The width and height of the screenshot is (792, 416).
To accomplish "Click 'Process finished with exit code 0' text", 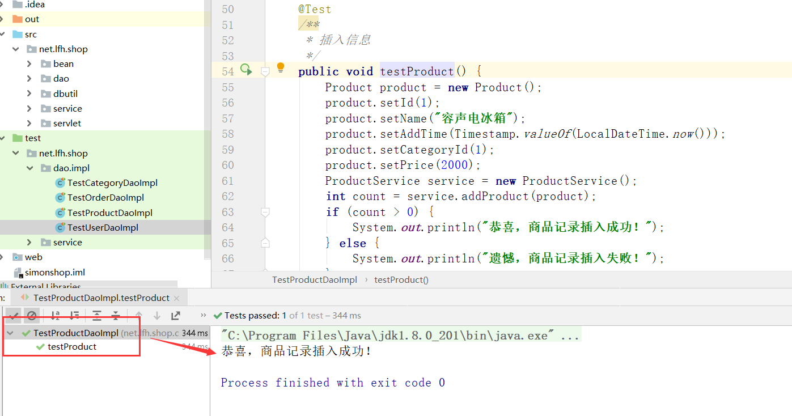I will click(333, 383).
